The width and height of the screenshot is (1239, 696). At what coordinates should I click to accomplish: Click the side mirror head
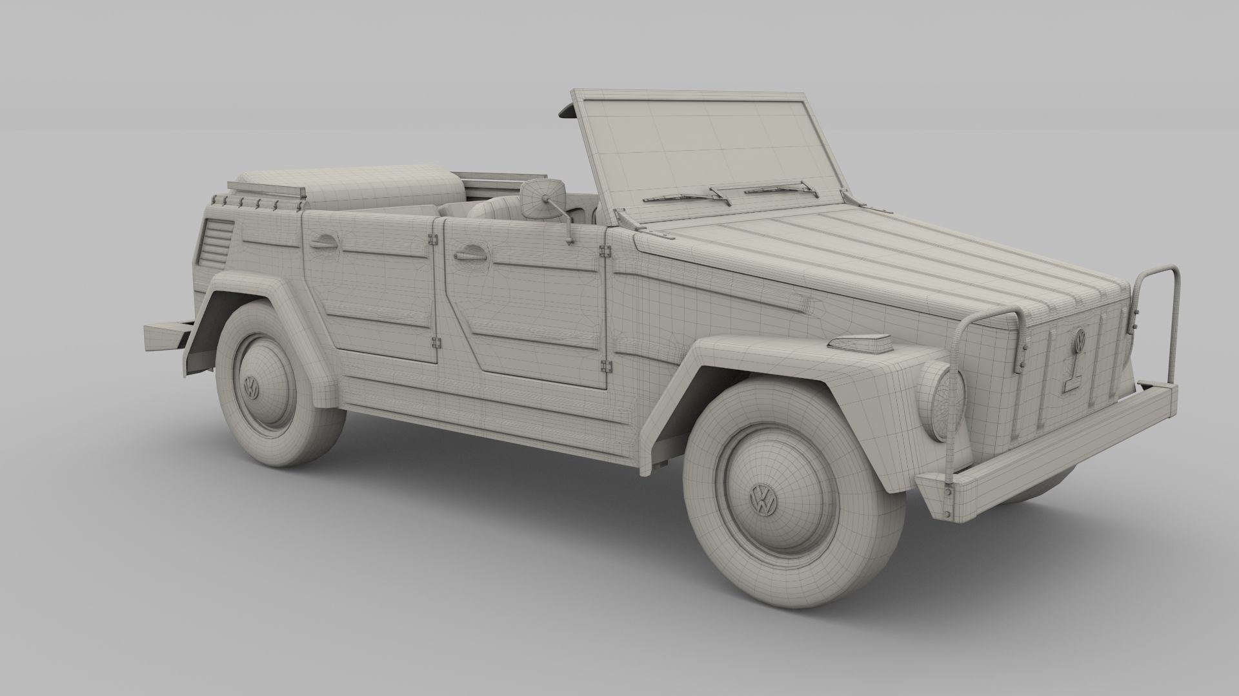coord(543,198)
